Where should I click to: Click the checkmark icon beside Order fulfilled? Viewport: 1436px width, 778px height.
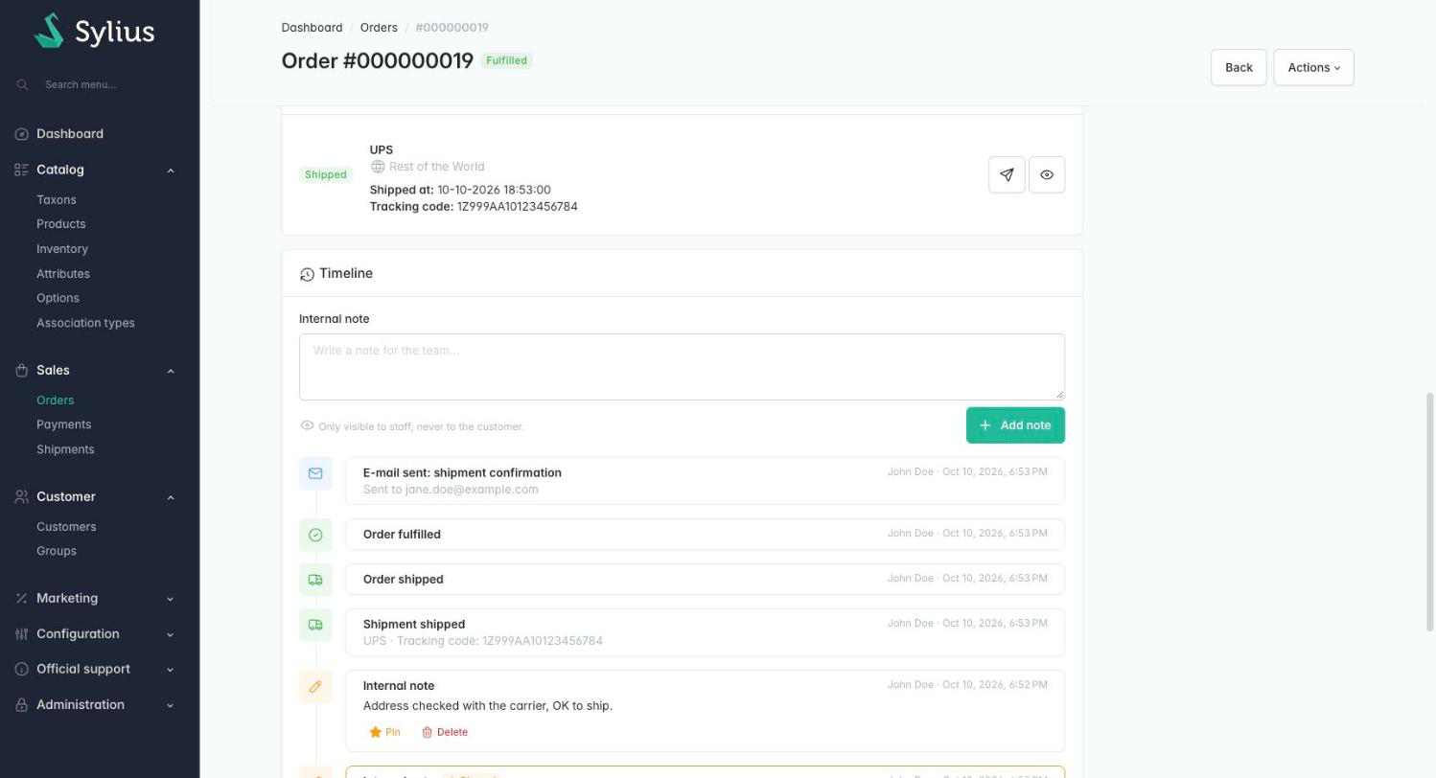tap(315, 535)
